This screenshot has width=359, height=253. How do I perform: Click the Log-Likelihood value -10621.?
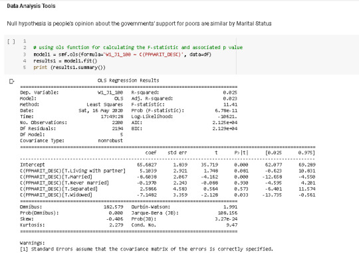coord(227,116)
